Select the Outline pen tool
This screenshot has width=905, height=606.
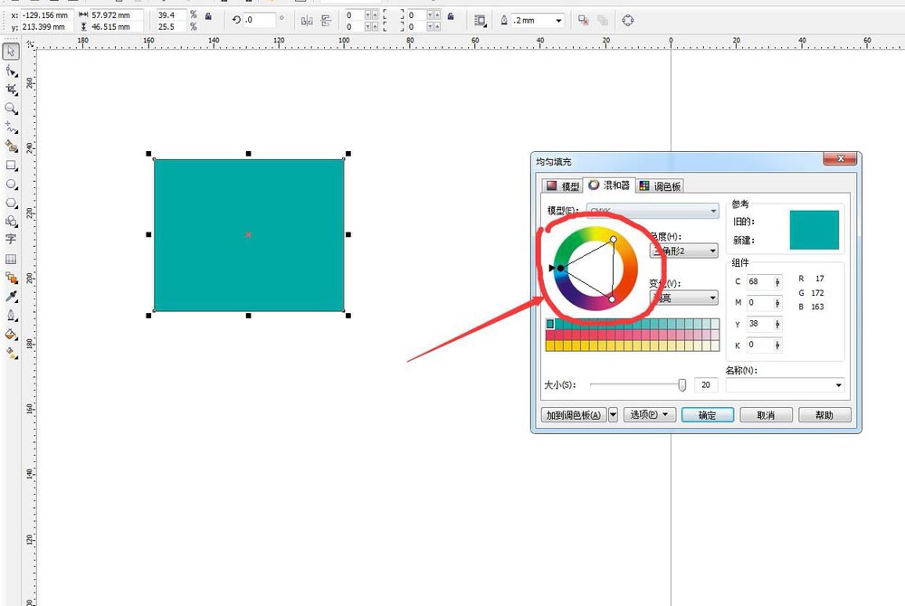click(x=11, y=316)
